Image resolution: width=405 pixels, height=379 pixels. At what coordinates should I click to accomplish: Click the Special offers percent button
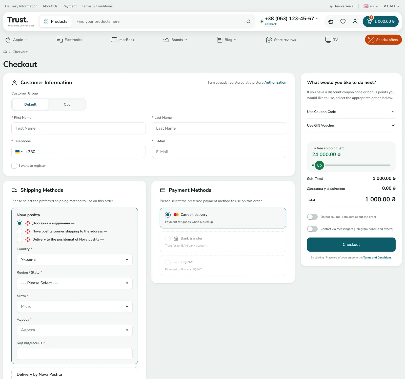383,40
